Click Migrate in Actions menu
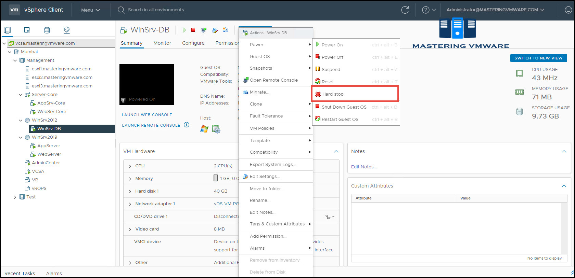 tap(276, 92)
